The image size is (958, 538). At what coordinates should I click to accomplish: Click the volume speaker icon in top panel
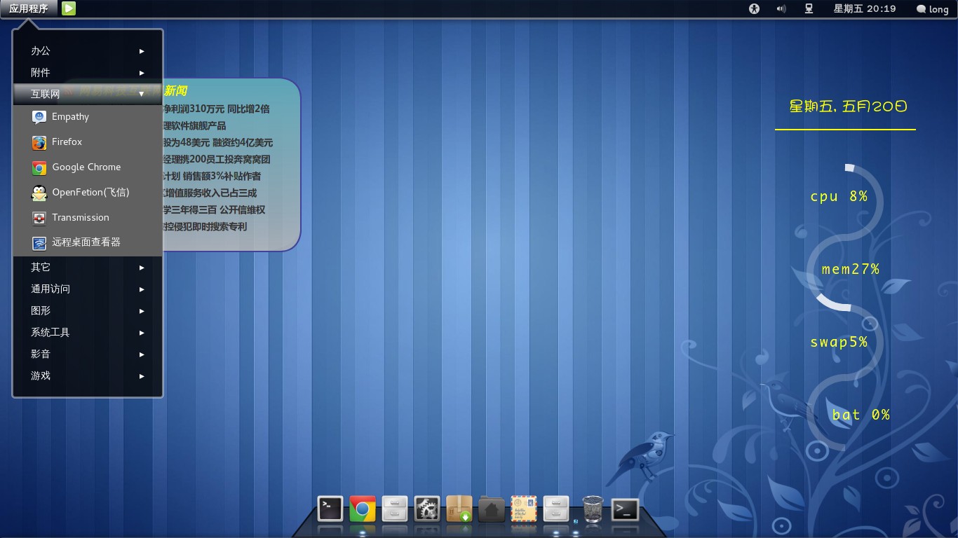click(x=781, y=9)
